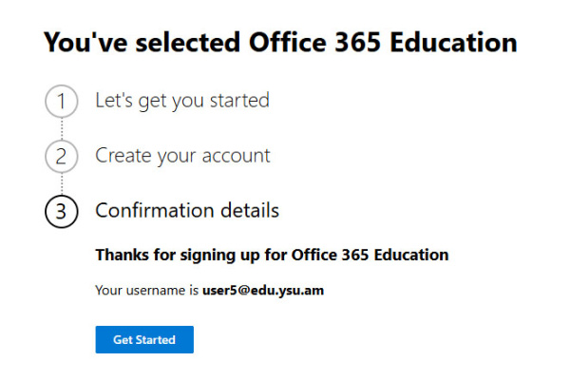Viewport: 570px width, 381px height.
Task: Click the blue Get Started button
Action: [144, 340]
